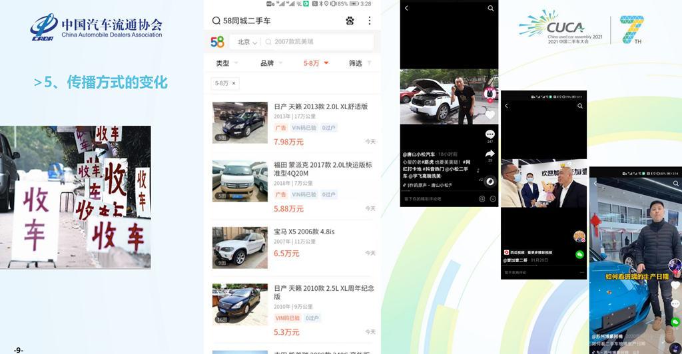Tap the 西瓜视频 看更多精彩视频 label
This screenshot has width=682, height=354.
(527, 252)
